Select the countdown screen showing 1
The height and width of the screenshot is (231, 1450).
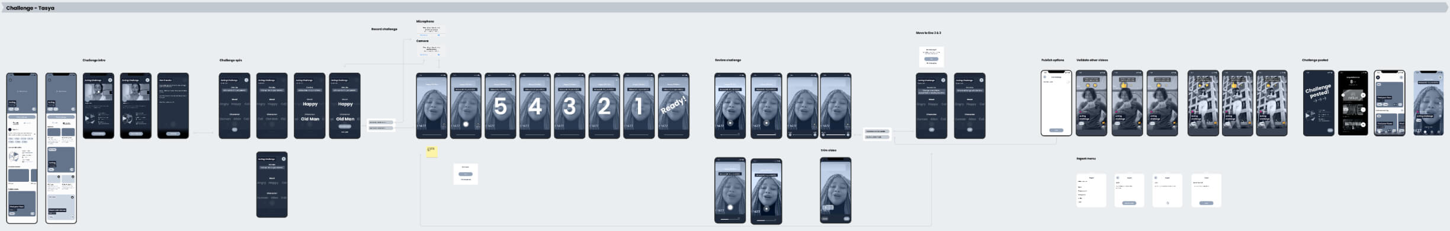639,106
